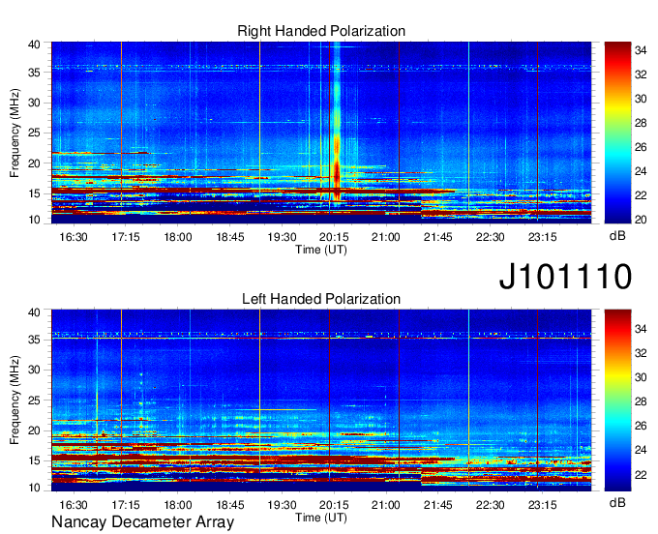Click "Frequency (MHz)" axis label of right-handed plot
Screen dimensions: 658x534
pos(15,133)
